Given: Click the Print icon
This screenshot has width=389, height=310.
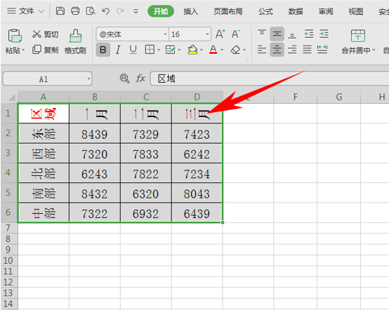Looking at the screenshot, I should tap(75, 11).
